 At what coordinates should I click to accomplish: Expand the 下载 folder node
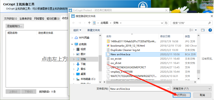click(74, 64)
